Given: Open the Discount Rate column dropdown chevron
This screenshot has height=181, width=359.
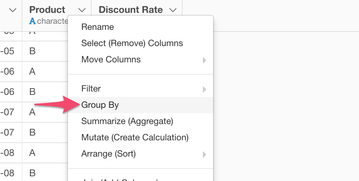Looking at the screenshot, I should point(173,10).
